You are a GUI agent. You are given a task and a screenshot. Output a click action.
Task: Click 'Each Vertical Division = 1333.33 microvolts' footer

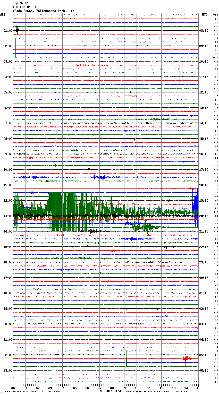pyautogui.click(x=33, y=392)
